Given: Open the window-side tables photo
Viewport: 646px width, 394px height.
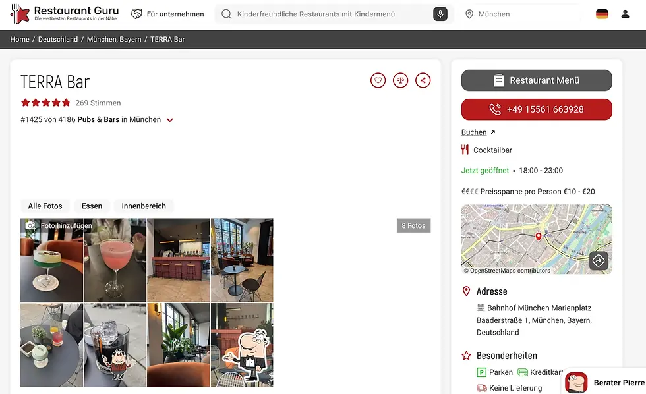Looking at the screenshot, I should pos(242,260).
